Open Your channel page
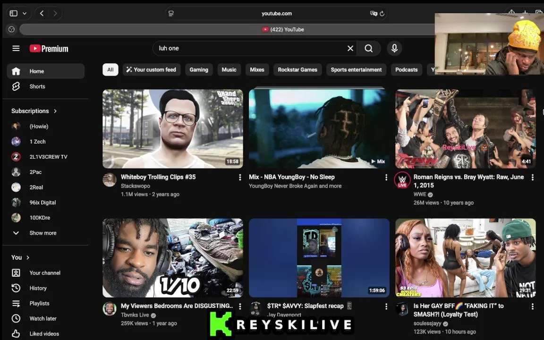 coord(45,273)
